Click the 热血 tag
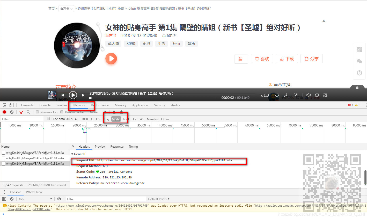 (177, 44)
